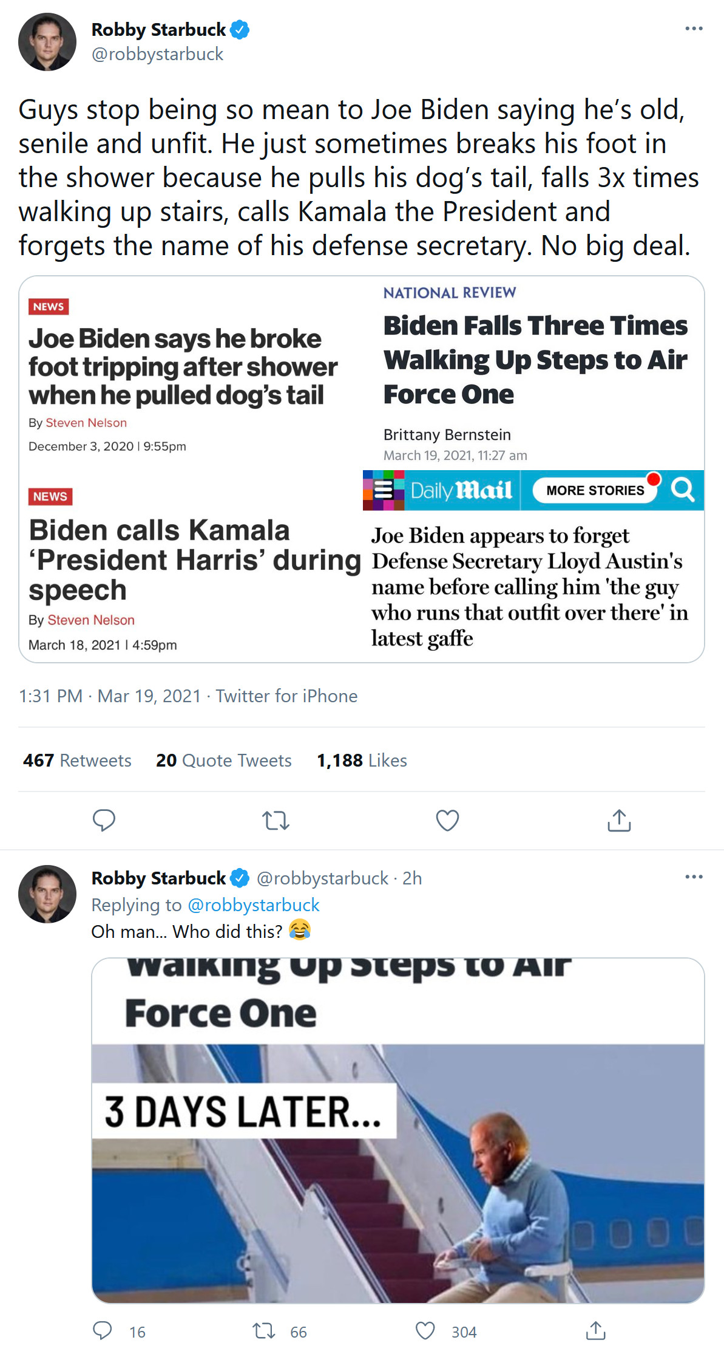Image resolution: width=724 pixels, height=1354 pixels.
Task: Open more options on the reply tweet
Action: (x=694, y=877)
